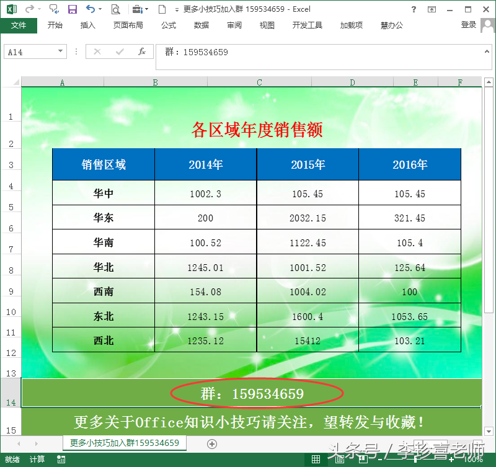This screenshot has height=467, width=496.
Task: Open the Ribbon Display Options button
Action: pyautogui.click(x=432, y=9)
